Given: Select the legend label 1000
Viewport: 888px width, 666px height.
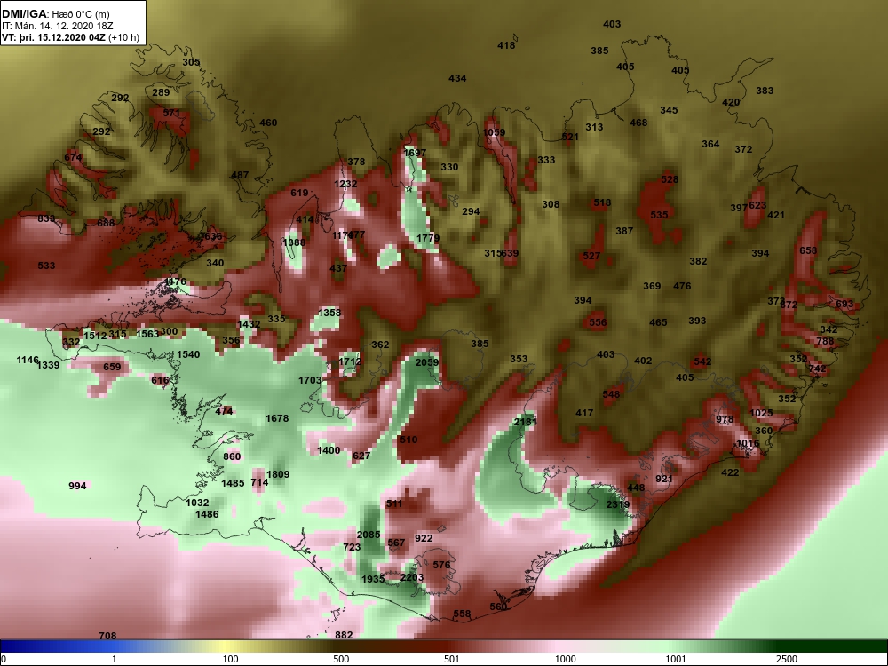Looking at the screenshot, I should pos(565,659).
